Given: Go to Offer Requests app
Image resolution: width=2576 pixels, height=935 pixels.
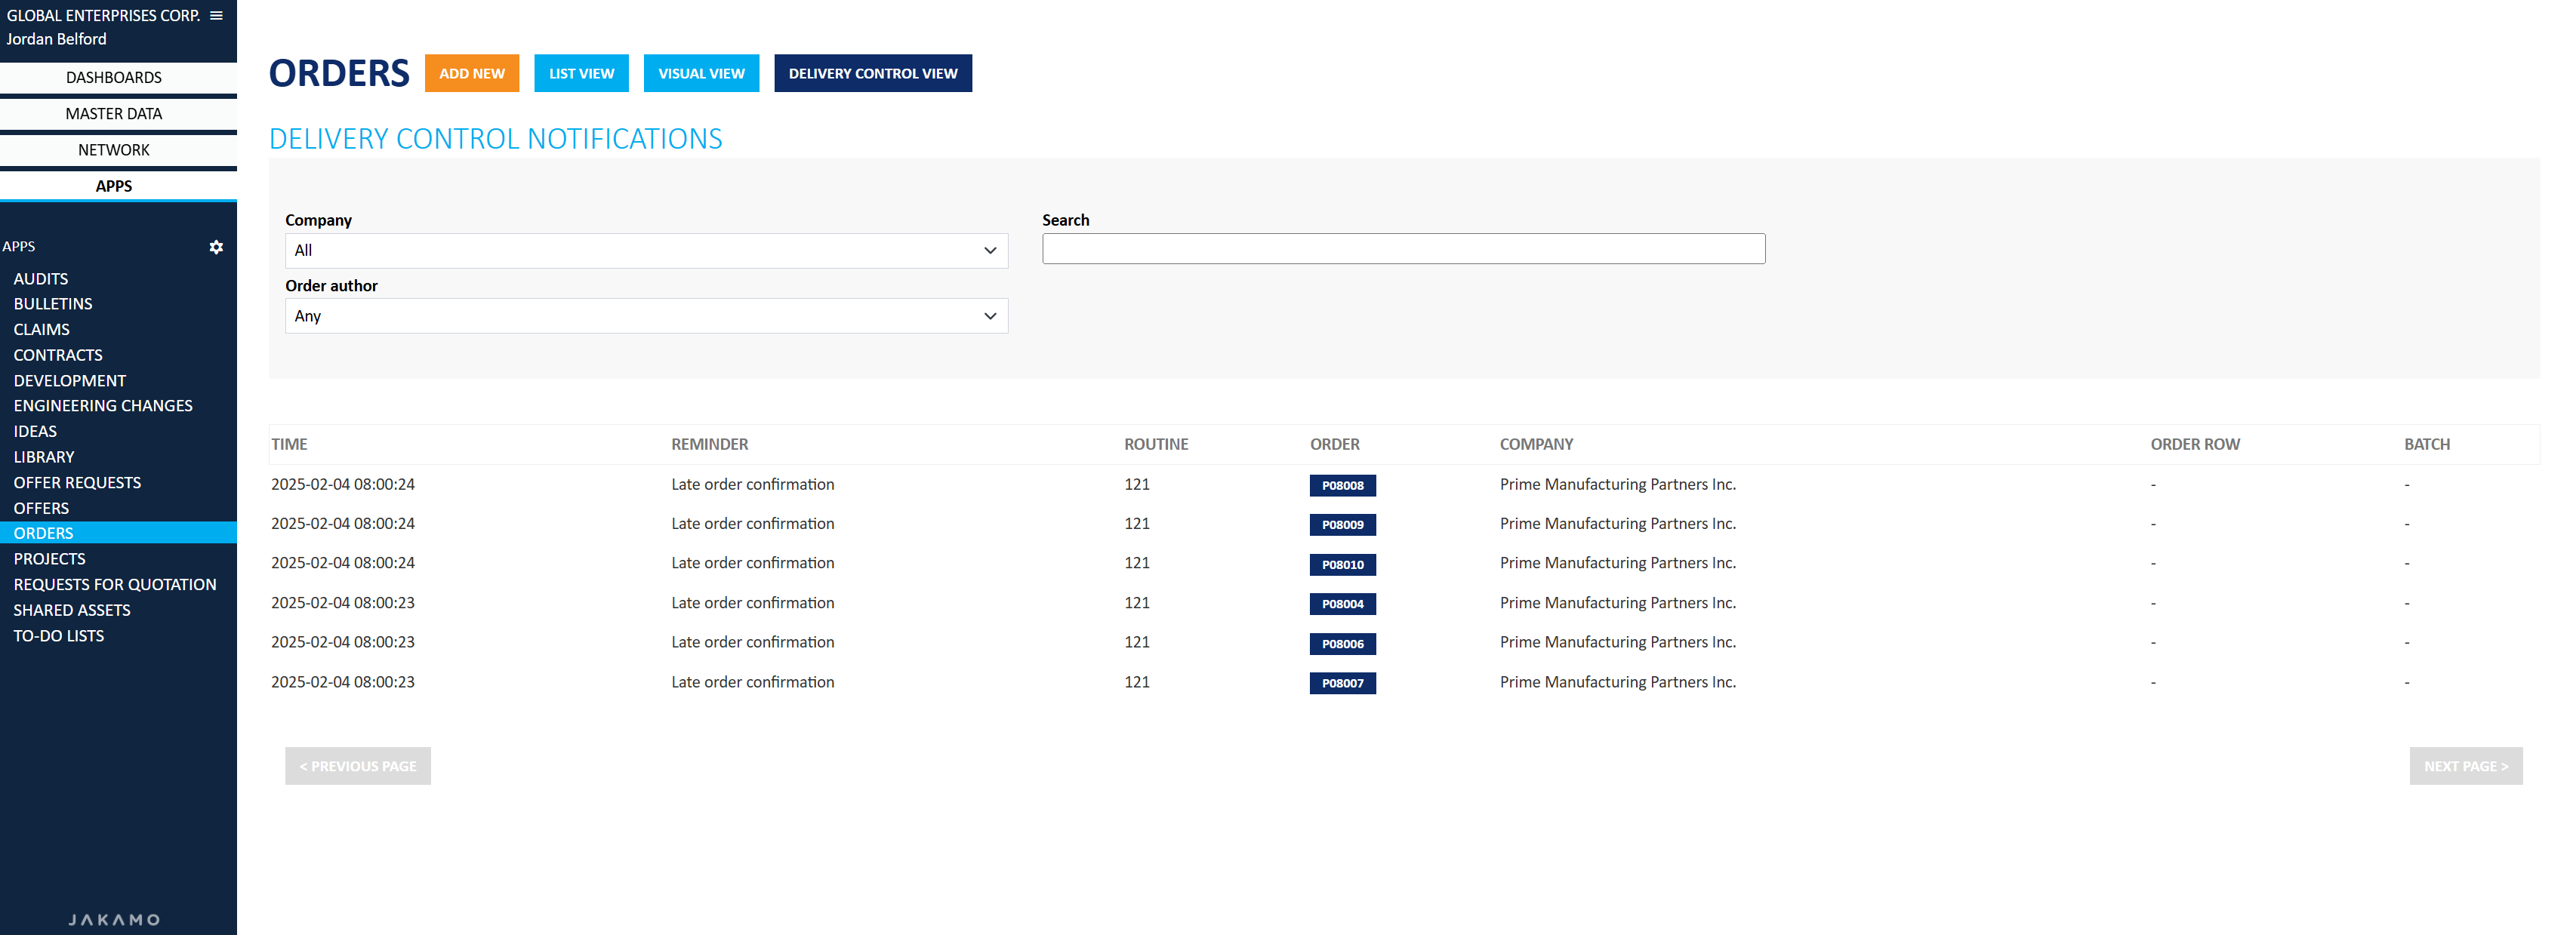Looking at the screenshot, I should (77, 483).
